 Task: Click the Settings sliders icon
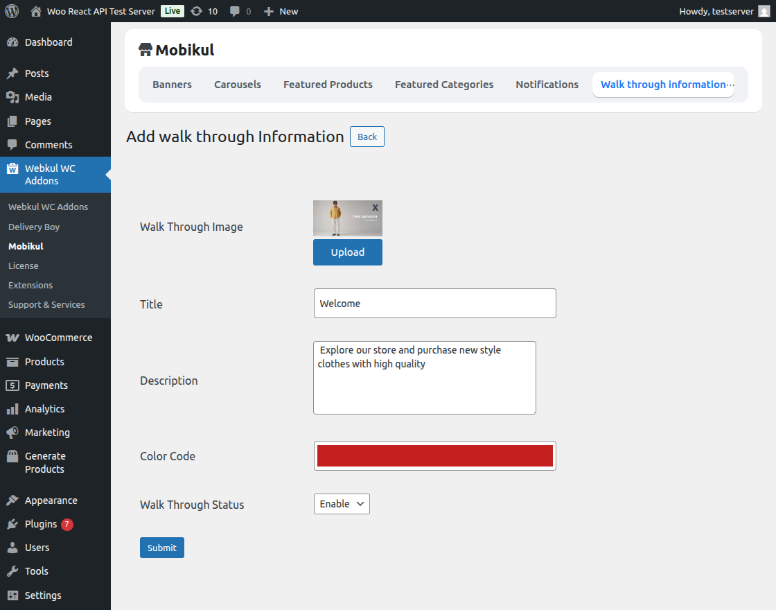(13, 595)
